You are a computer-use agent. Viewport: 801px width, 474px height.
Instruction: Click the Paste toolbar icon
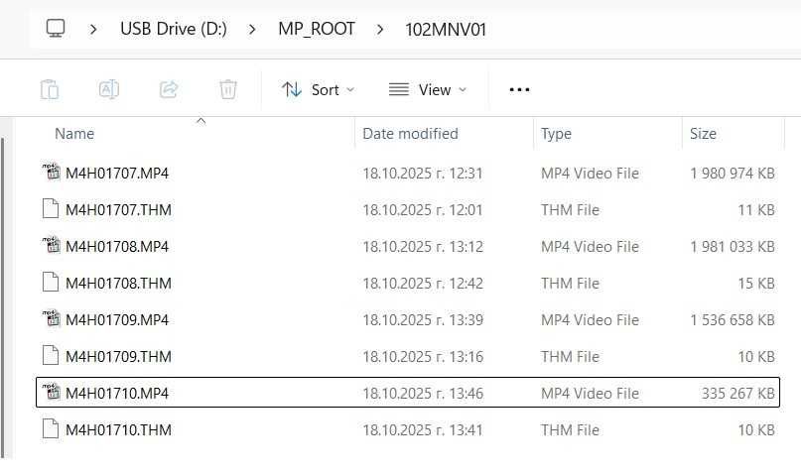[50, 90]
